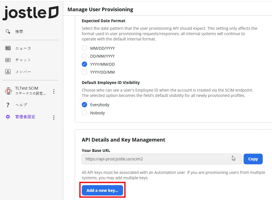Viewport: 272px width, 200px height.
Task: Click the Jostle logo
Action: click(x=31, y=13)
